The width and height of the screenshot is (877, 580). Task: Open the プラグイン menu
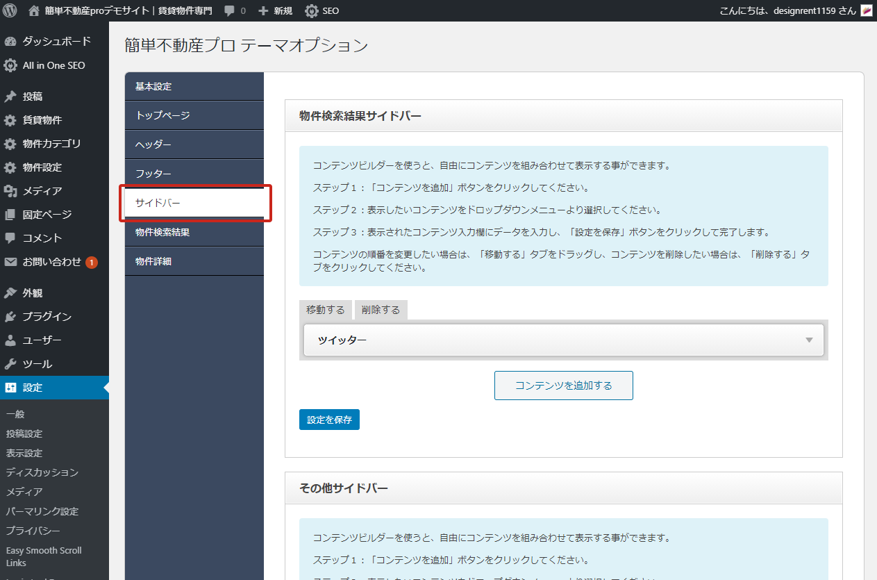47,317
